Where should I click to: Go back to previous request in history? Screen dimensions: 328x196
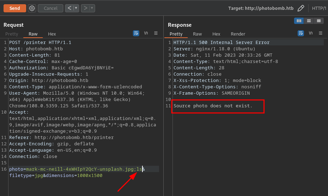pos(69,8)
